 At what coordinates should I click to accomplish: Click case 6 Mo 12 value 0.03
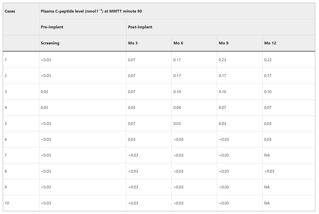pyautogui.click(x=268, y=139)
